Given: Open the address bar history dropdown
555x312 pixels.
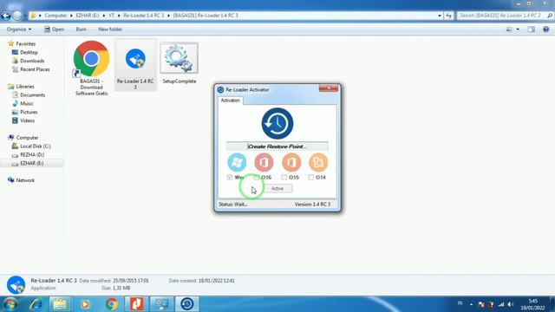Looking at the screenshot, I should point(440,16).
